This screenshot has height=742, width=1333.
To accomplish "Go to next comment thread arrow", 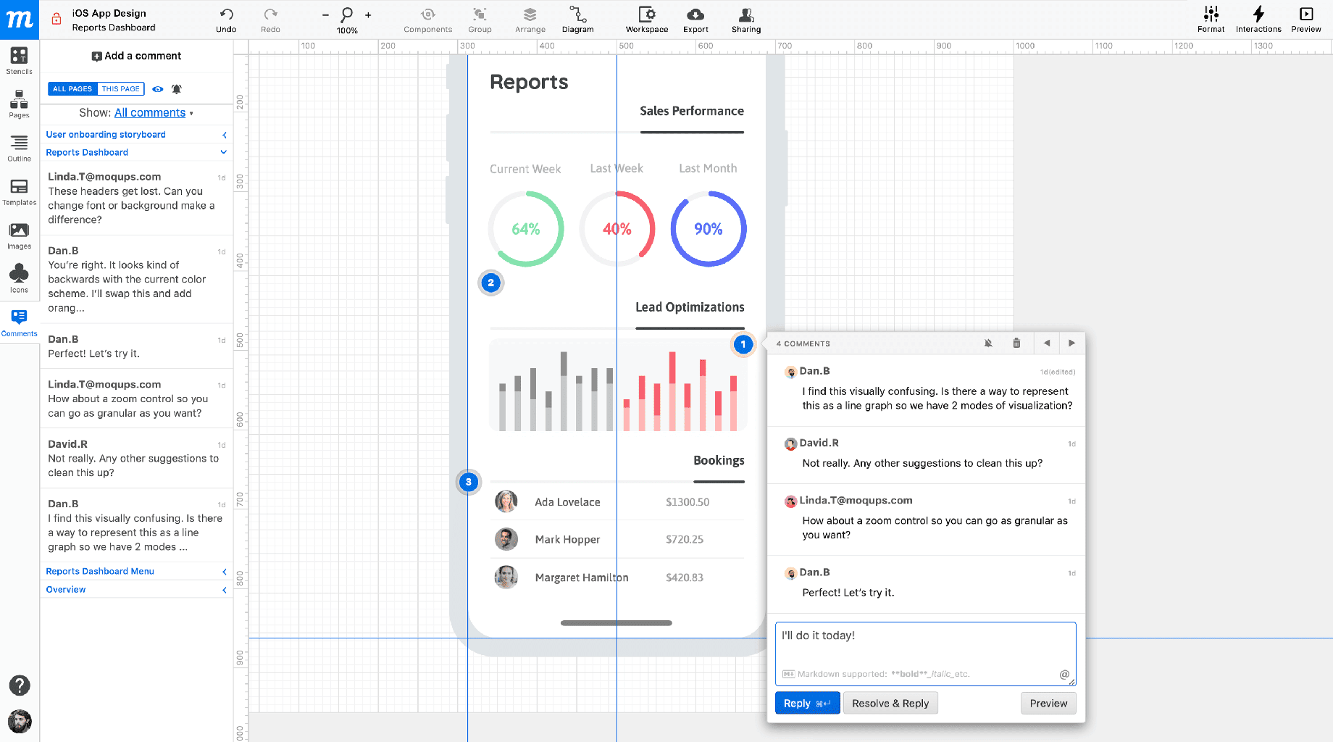I will tap(1071, 343).
